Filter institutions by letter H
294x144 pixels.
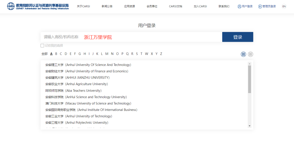85,54
